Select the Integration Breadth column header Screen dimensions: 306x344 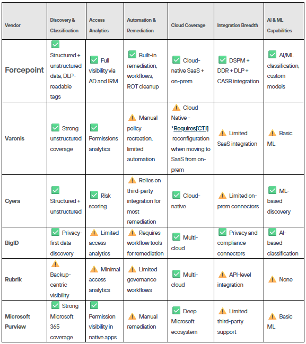pyautogui.click(x=239, y=21)
